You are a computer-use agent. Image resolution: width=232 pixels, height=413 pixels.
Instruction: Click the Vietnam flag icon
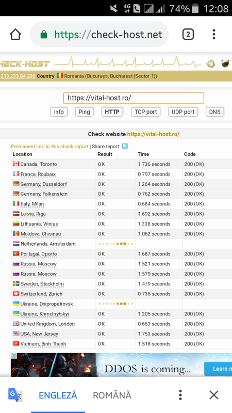(16, 344)
